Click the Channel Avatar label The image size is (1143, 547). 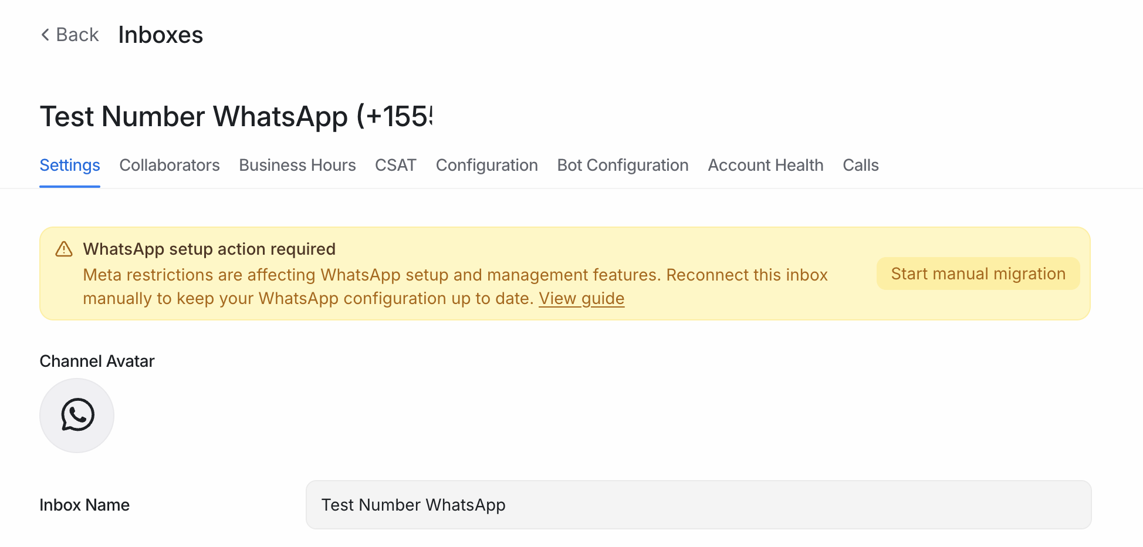[x=97, y=361]
